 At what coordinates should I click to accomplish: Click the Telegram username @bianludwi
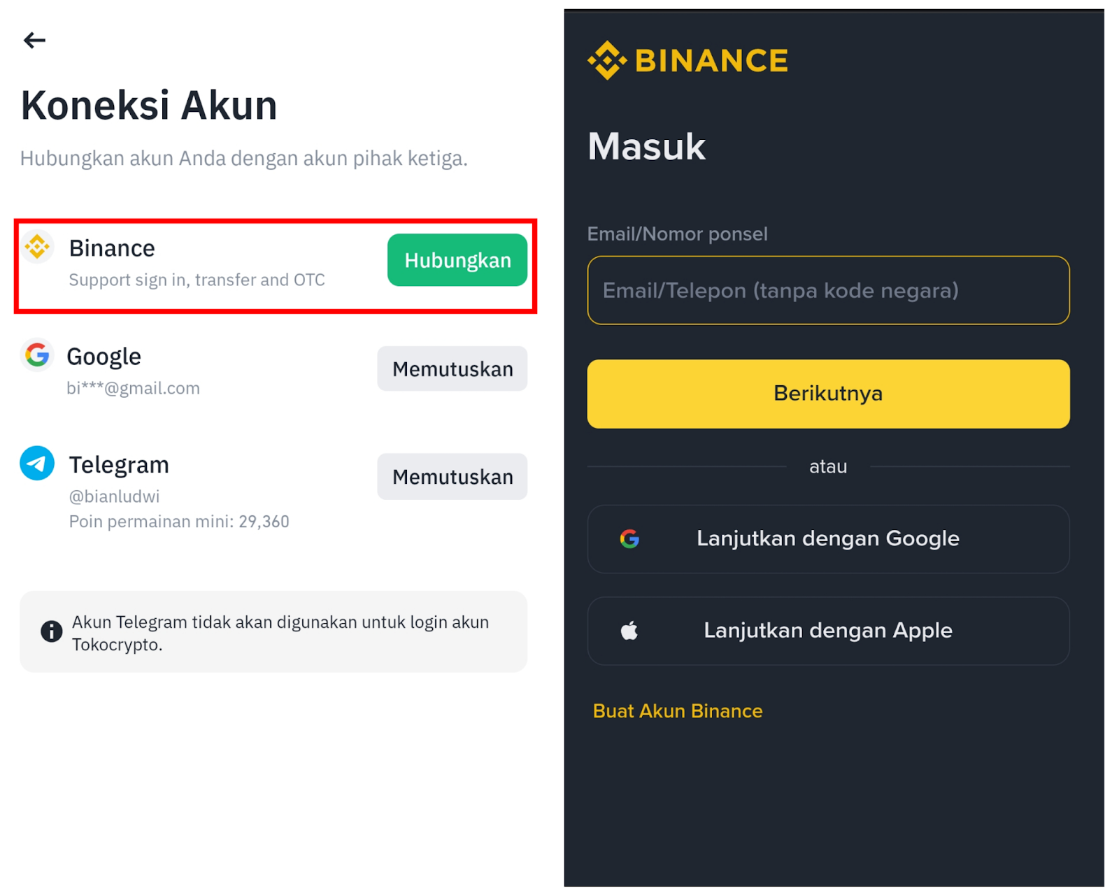click(114, 496)
